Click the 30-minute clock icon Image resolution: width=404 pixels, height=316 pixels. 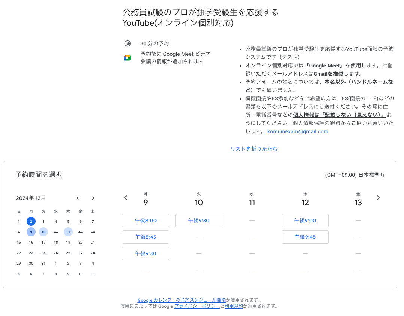coord(128,43)
